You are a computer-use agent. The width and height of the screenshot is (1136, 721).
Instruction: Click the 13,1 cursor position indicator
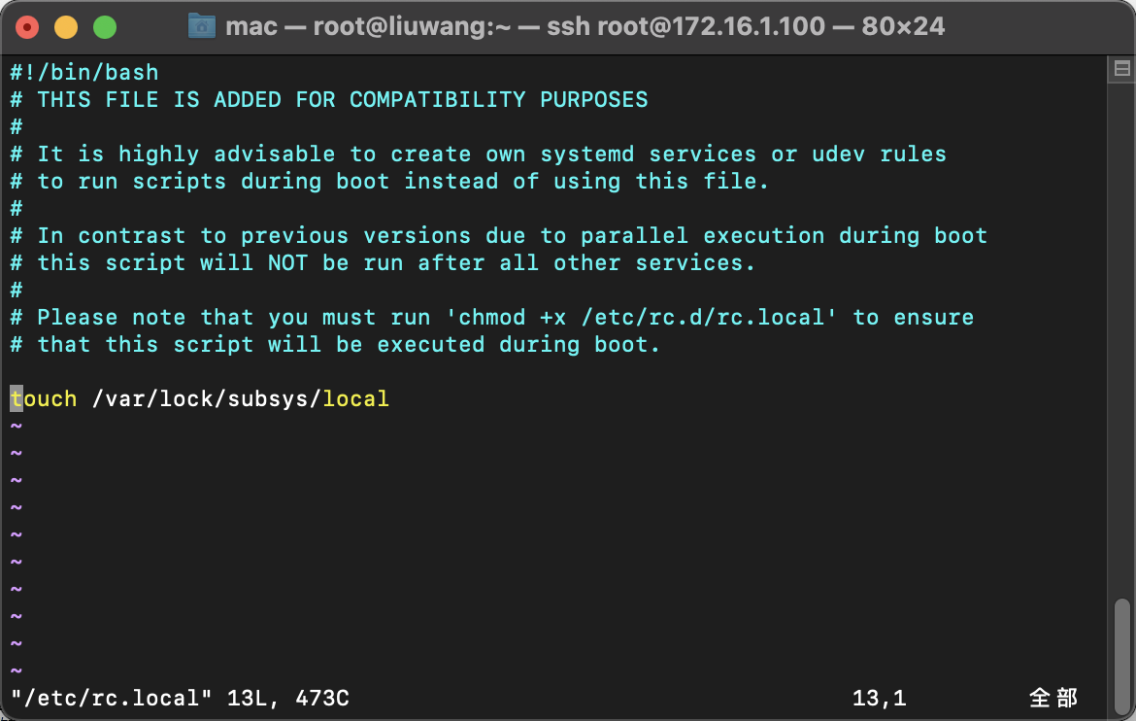[879, 698]
